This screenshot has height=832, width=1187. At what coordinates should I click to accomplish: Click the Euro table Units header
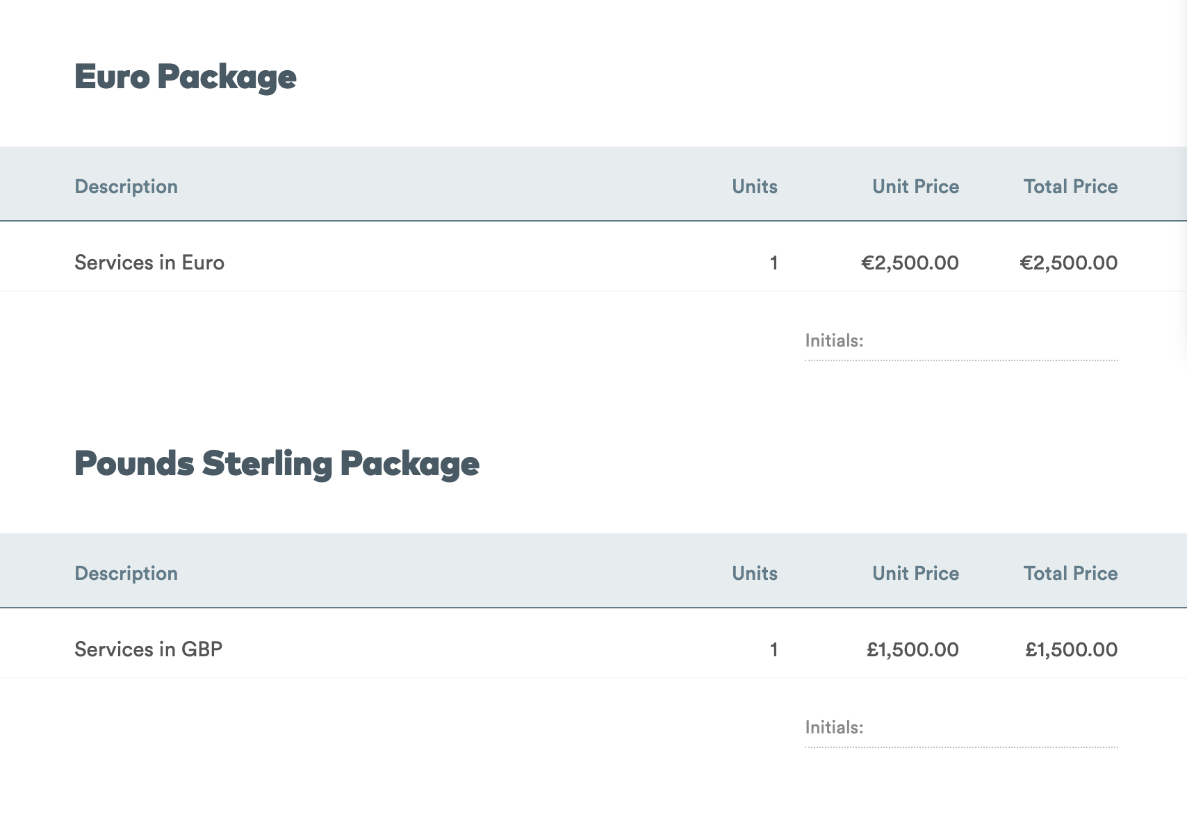pyautogui.click(x=755, y=187)
